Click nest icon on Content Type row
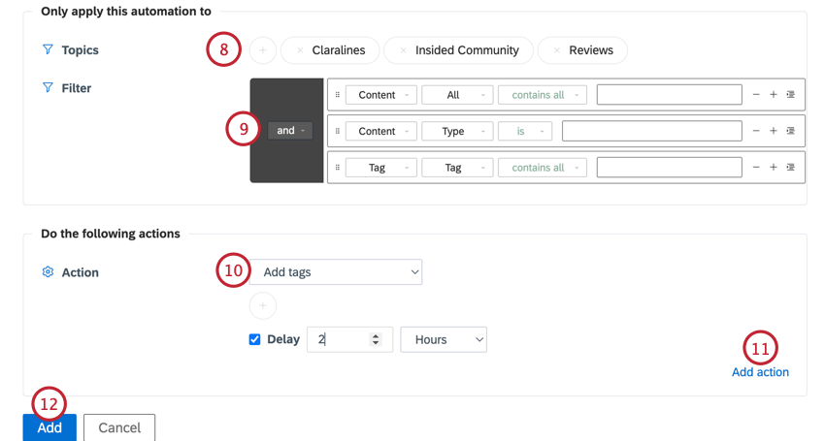This screenshot has width=825, height=441. 791,131
